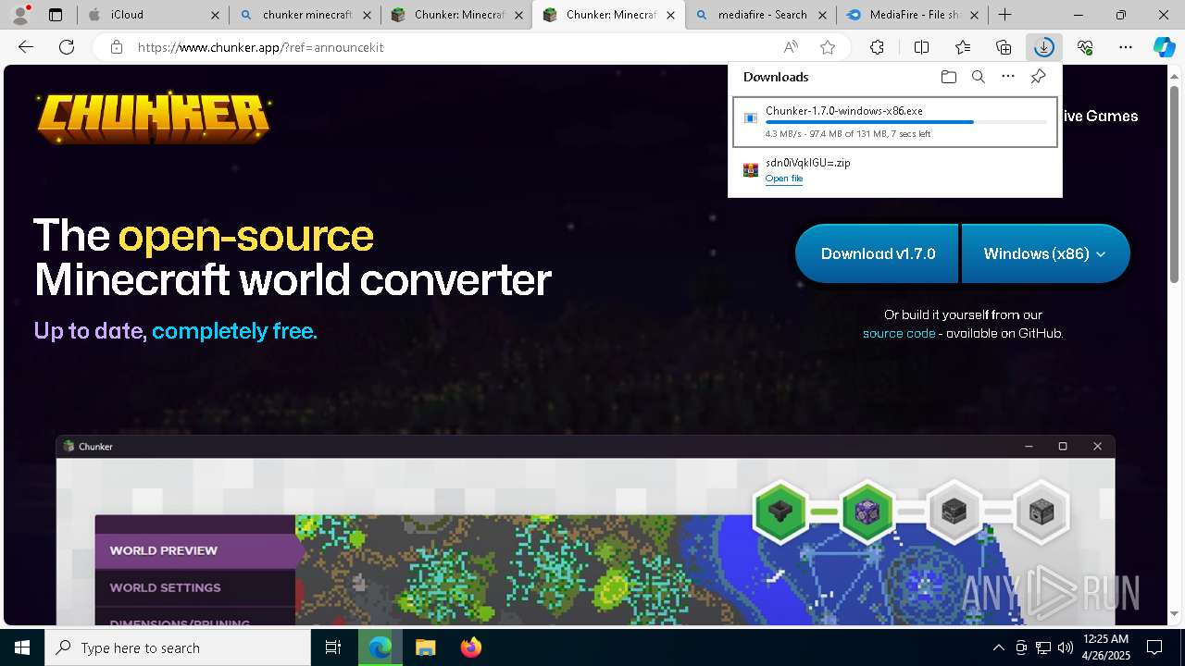Open File Explorer from the taskbar

(x=425, y=647)
